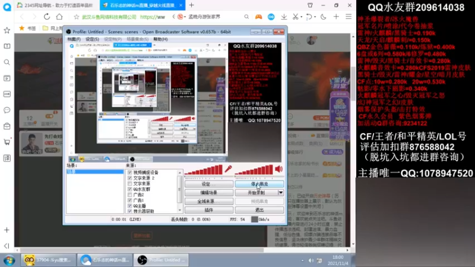Open the 场景集合(S) menu in OBS

[x=138, y=39]
